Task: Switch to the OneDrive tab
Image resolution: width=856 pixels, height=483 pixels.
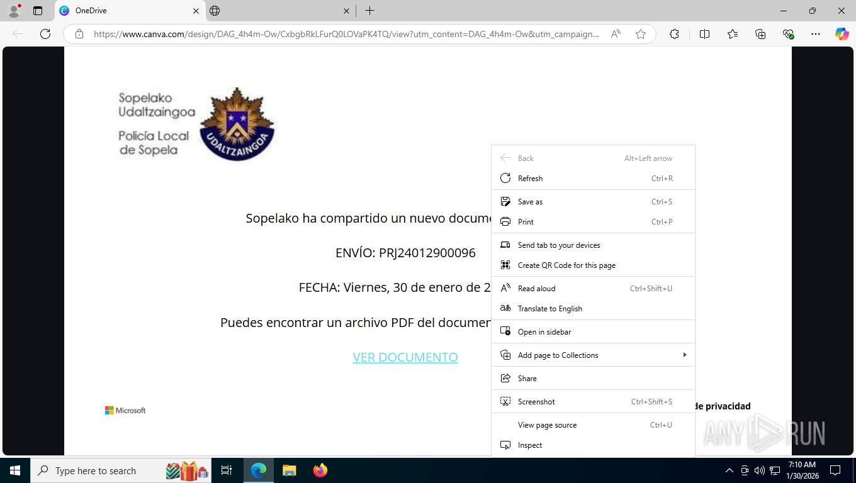Action: (129, 11)
